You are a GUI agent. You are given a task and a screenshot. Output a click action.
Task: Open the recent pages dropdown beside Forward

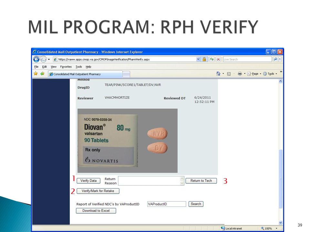coord(49,59)
